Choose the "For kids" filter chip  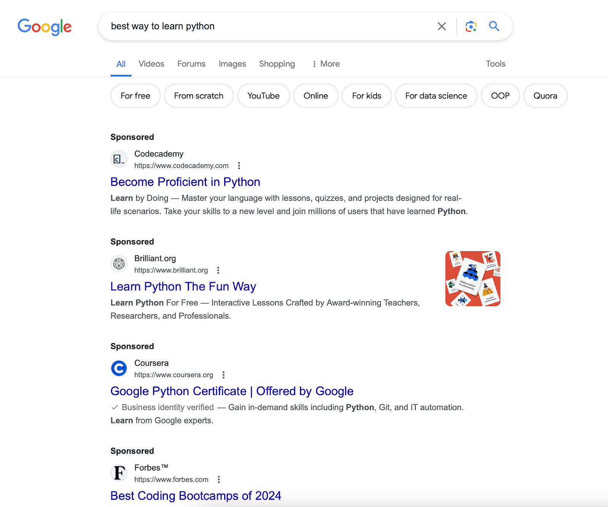(x=367, y=96)
